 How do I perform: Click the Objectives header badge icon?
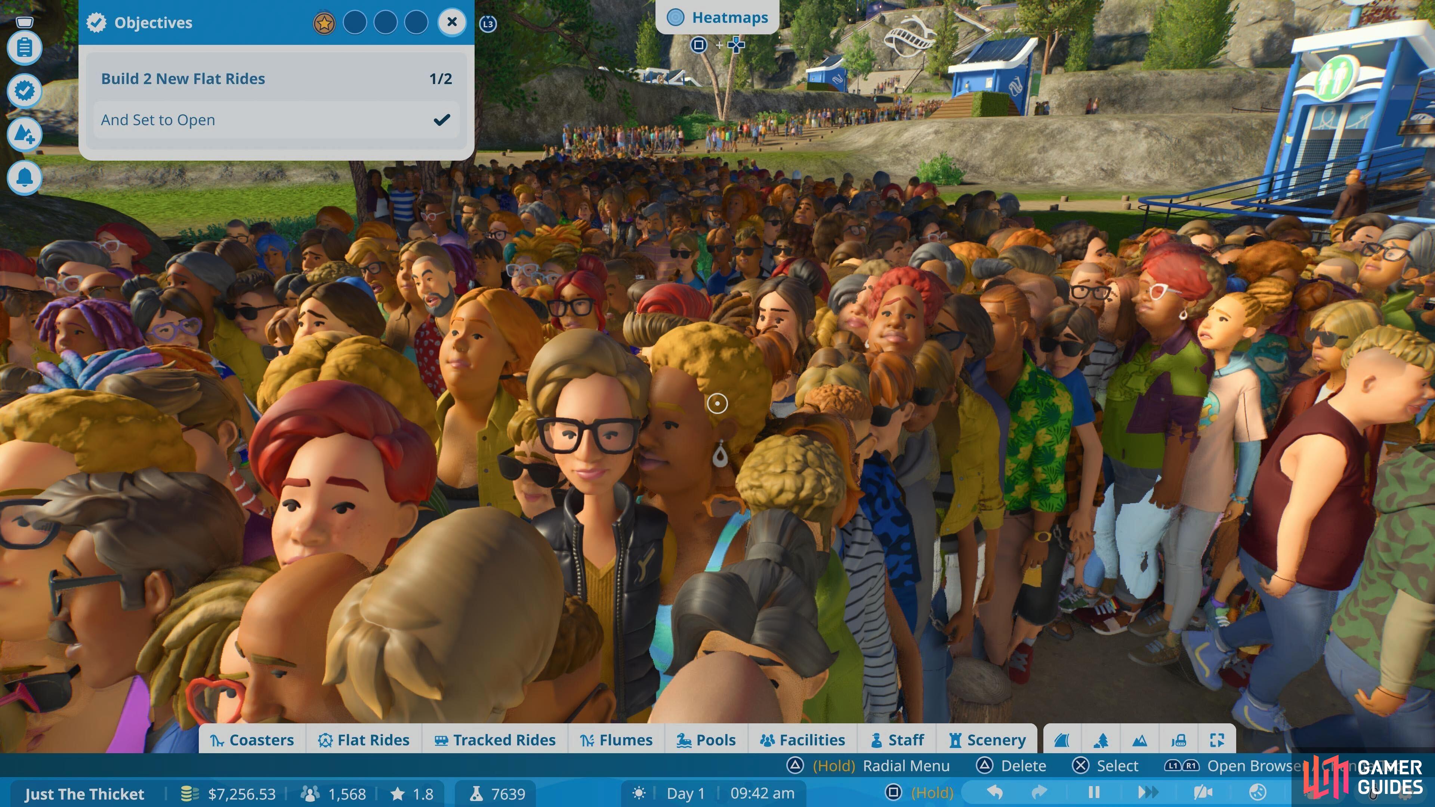tap(96, 22)
